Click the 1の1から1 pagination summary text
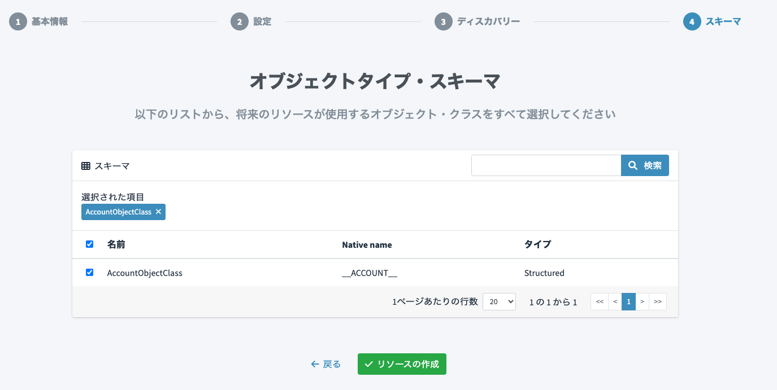 553,302
